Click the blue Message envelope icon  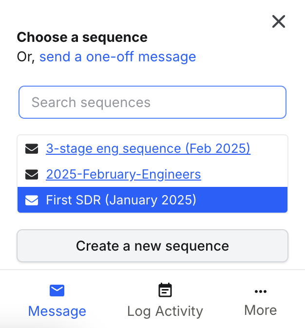click(57, 291)
